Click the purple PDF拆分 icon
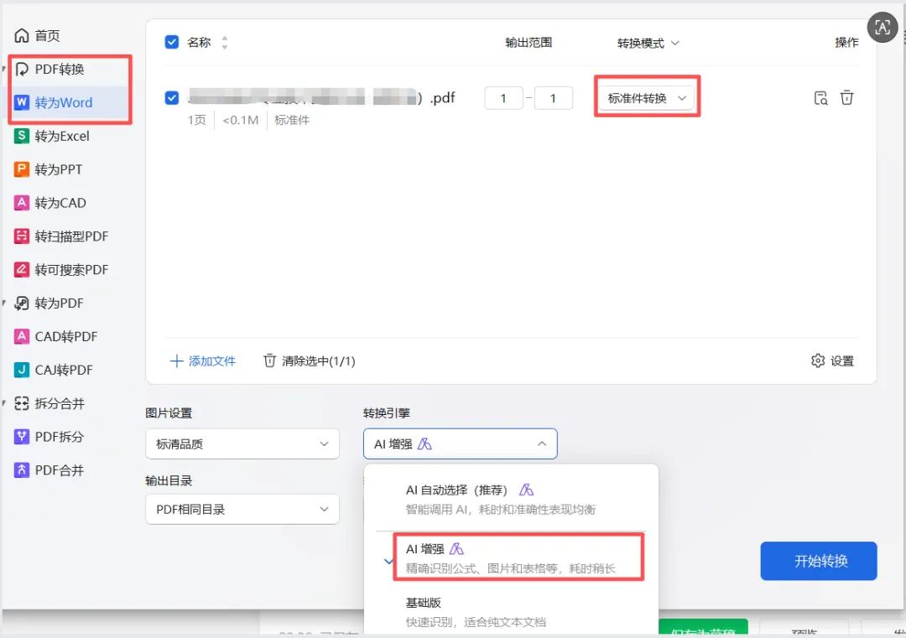This screenshot has height=638, width=906. click(21, 437)
